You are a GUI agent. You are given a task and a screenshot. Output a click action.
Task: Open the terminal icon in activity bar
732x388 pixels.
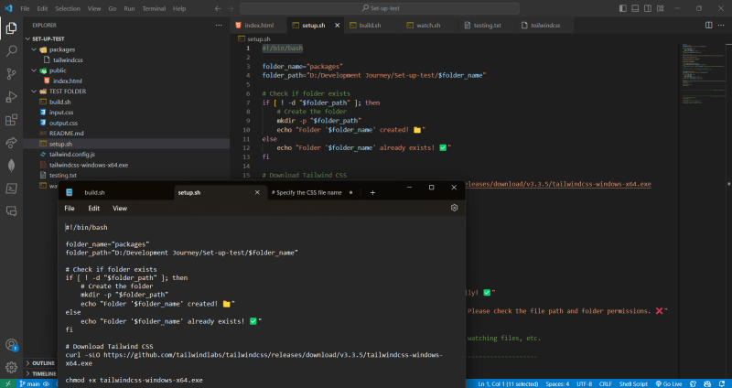(11, 189)
